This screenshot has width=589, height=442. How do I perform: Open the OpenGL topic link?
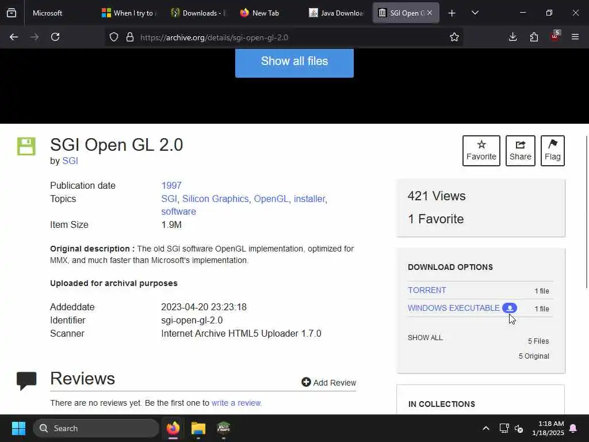271,199
